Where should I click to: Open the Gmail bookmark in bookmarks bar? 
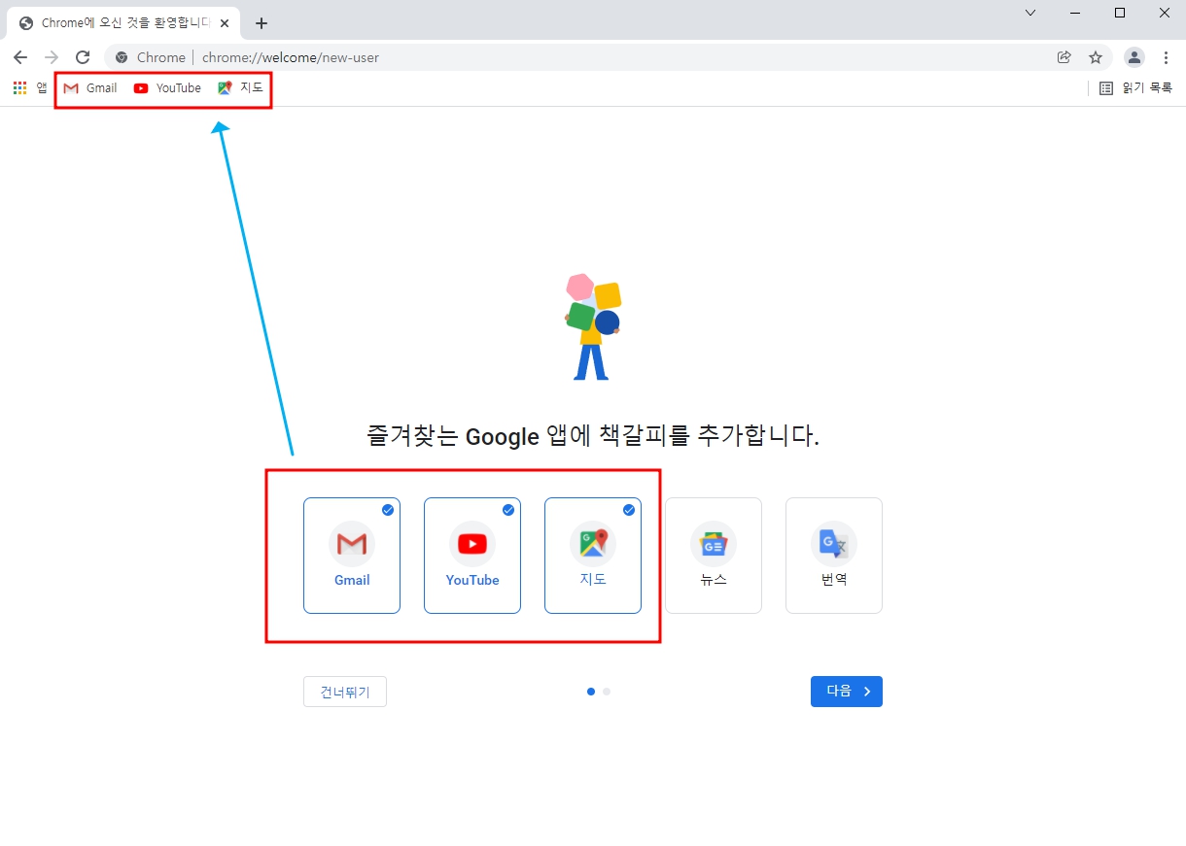pyautogui.click(x=89, y=87)
